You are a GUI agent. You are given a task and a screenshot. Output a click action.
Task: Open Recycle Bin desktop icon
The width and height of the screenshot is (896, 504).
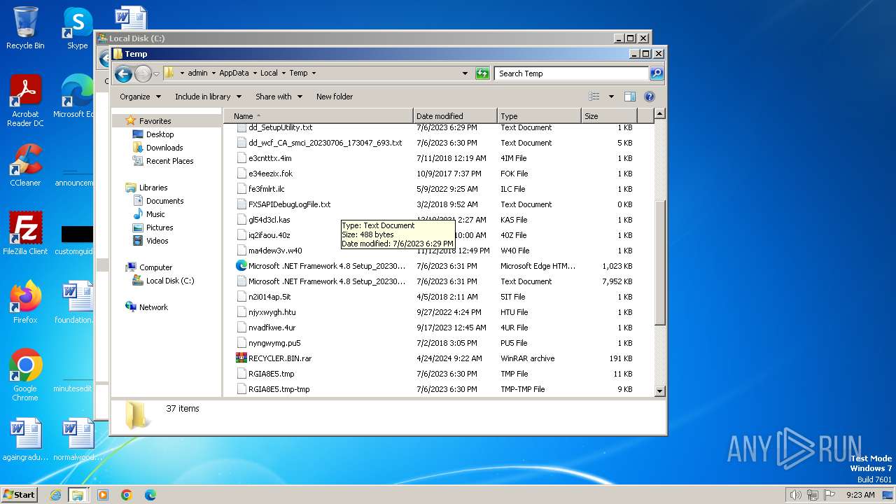coord(25,28)
